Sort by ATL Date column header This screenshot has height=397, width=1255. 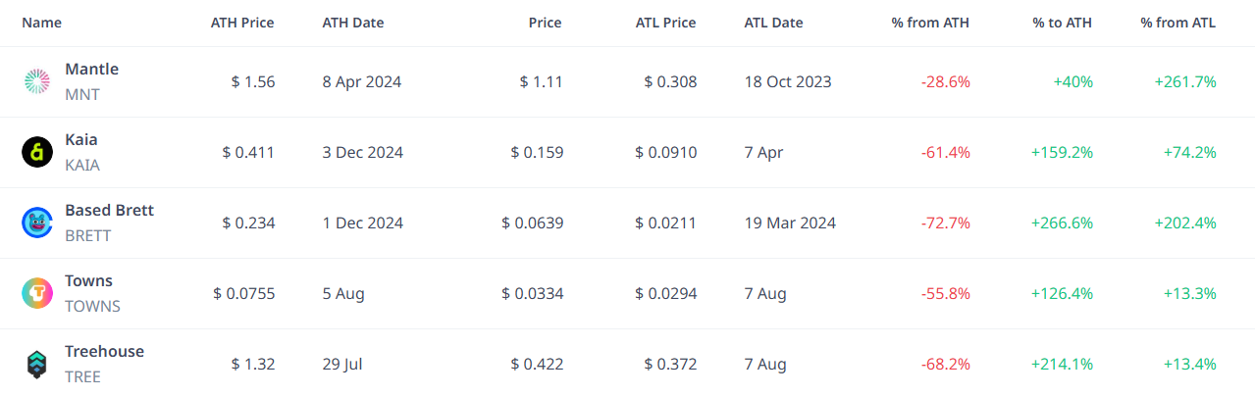(773, 23)
